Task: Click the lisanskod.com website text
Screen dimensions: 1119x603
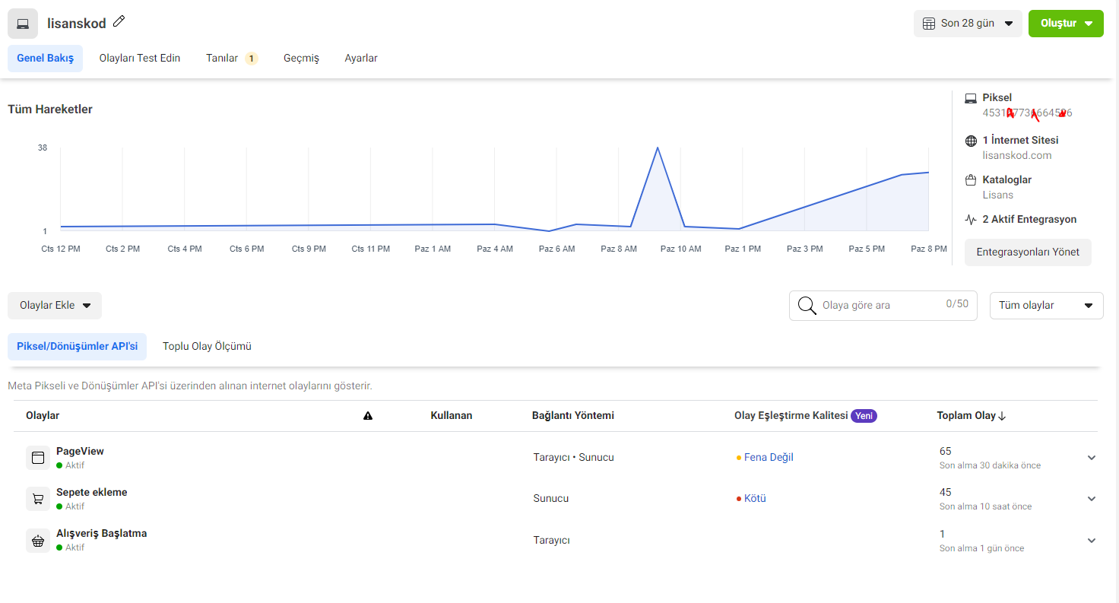Action: (1017, 156)
